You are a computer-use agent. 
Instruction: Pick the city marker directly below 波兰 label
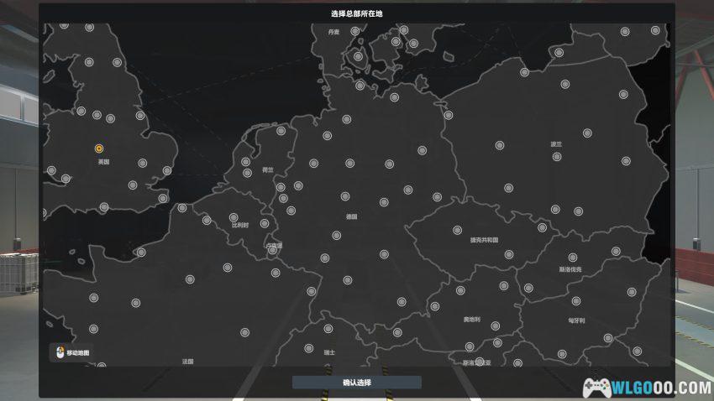(556, 157)
